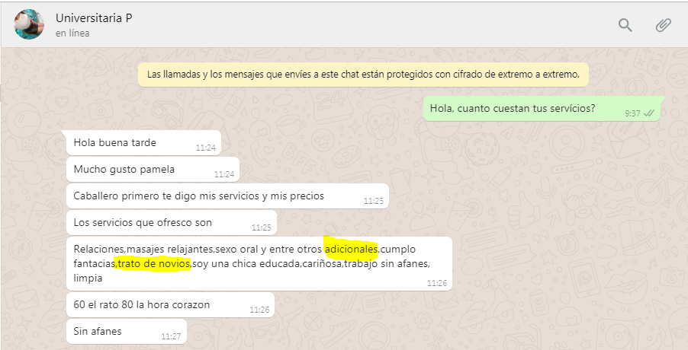Viewport: 688px width, 350px height.
Task: Open the chat search magnifier icon
Action: pos(625,25)
